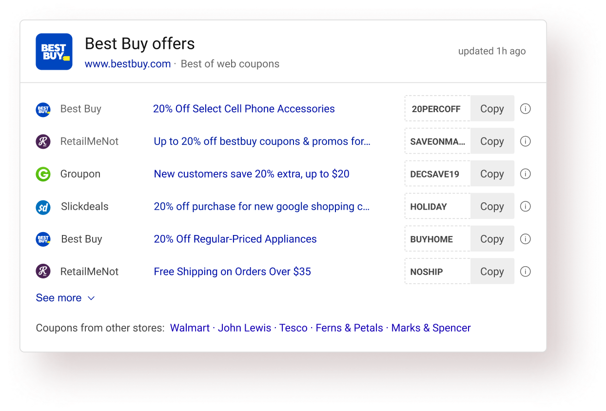Screen dimensions: 606x411
Task: Click info icon next to HOLIDAY code
Action: (x=525, y=207)
